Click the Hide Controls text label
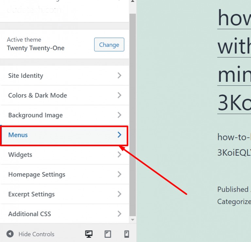Image resolution: width=251 pixels, height=242 pixels. (x=36, y=234)
